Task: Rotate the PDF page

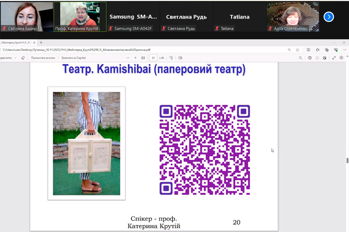Action: [171, 58]
